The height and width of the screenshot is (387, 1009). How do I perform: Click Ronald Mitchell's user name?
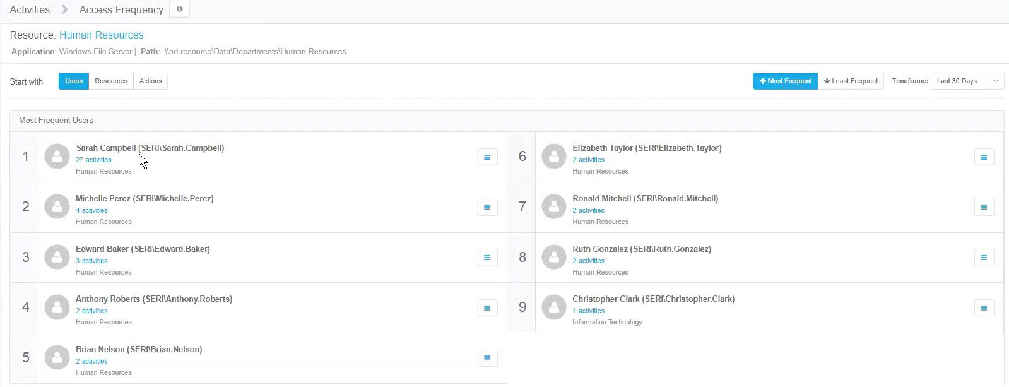pyautogui.click(x=645, y=199)
